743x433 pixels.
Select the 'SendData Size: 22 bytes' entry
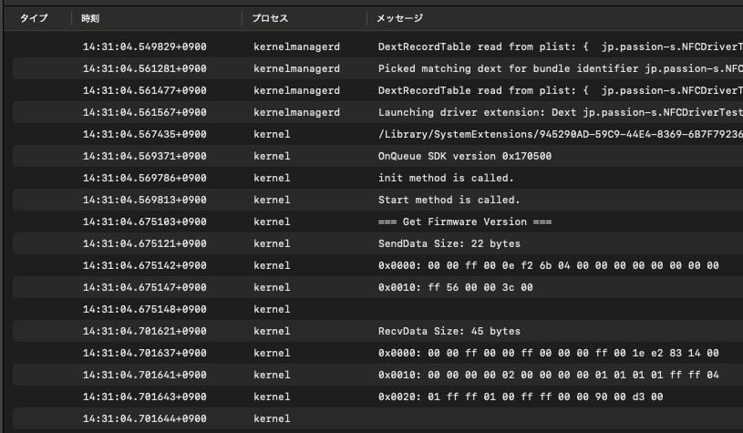[449, 243]
